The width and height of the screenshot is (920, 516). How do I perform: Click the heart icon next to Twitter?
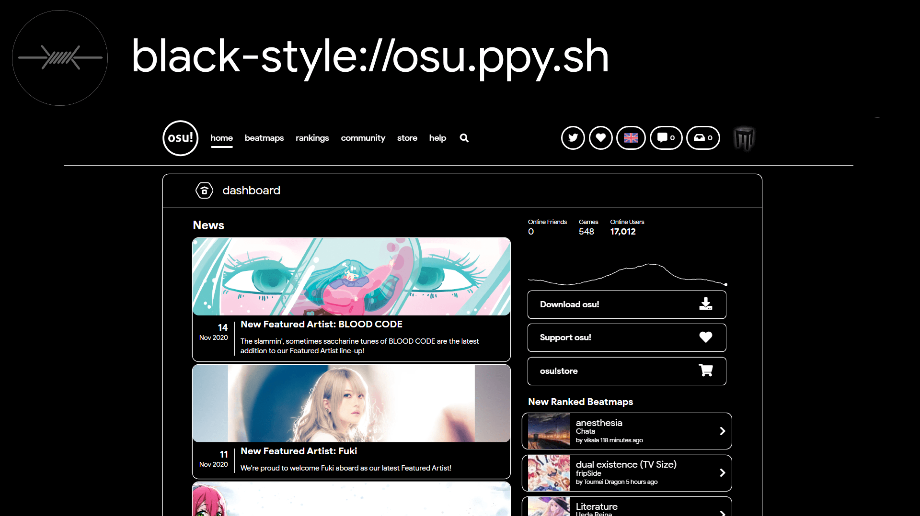601,138
